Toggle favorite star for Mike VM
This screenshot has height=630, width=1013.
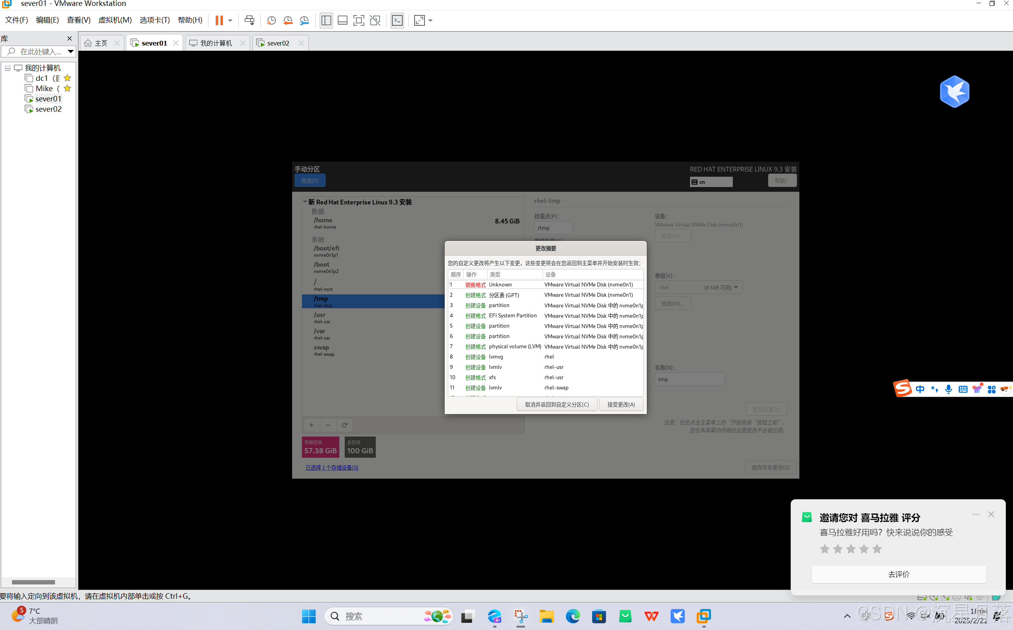pos(67,88)
